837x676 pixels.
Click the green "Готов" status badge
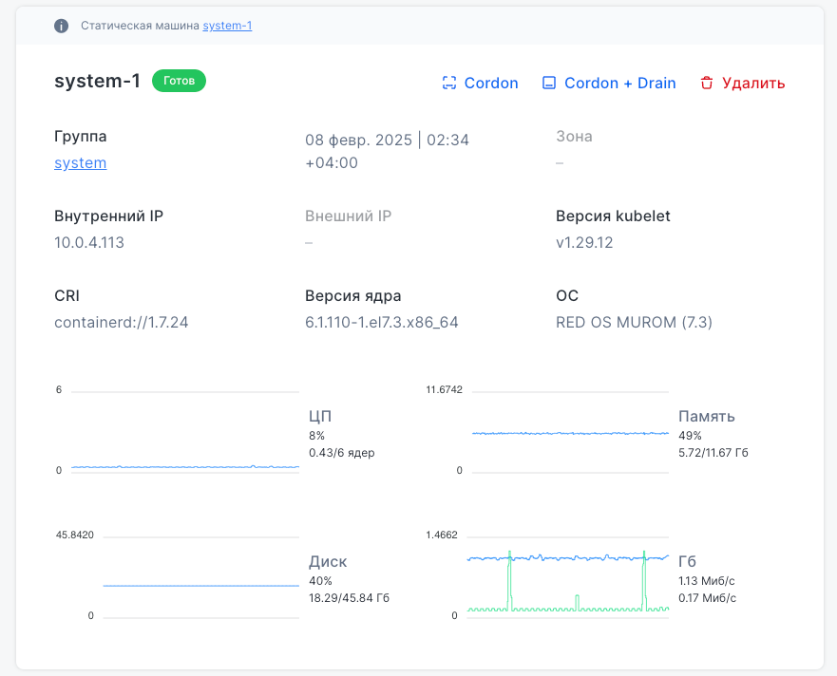click(x=179, y=81)
